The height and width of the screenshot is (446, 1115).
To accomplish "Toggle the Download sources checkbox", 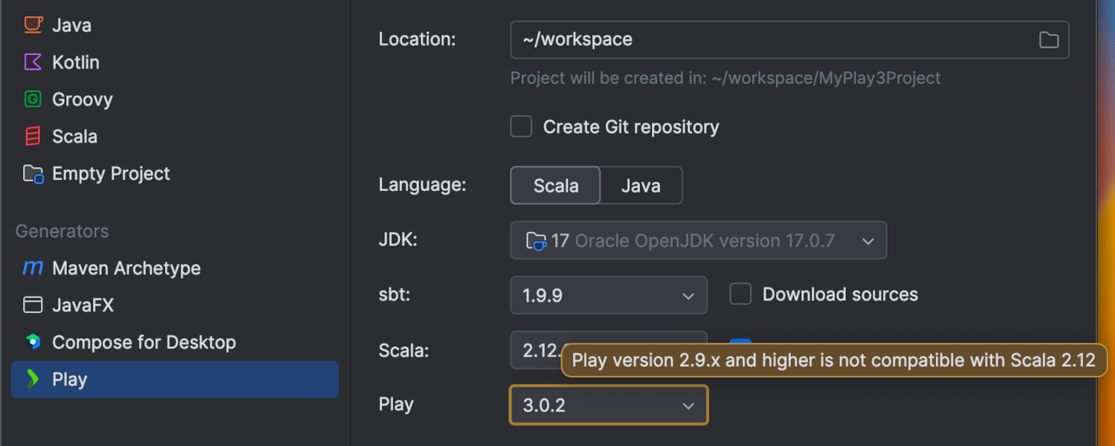I will coord(740,294).
